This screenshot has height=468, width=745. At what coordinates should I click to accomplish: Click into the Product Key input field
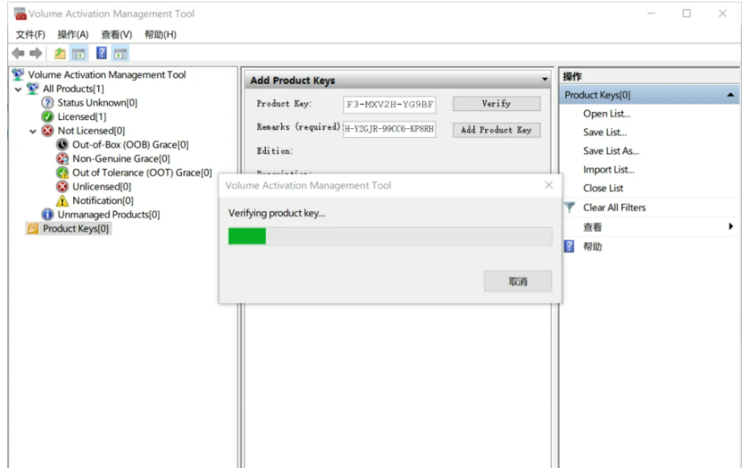[389, 105]
